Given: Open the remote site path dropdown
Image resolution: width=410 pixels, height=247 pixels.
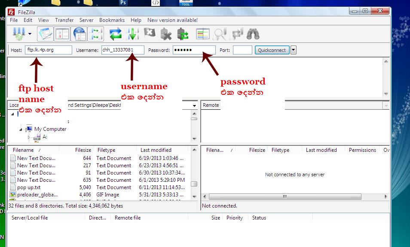Looking at the screenshot, I should point(386,105).
